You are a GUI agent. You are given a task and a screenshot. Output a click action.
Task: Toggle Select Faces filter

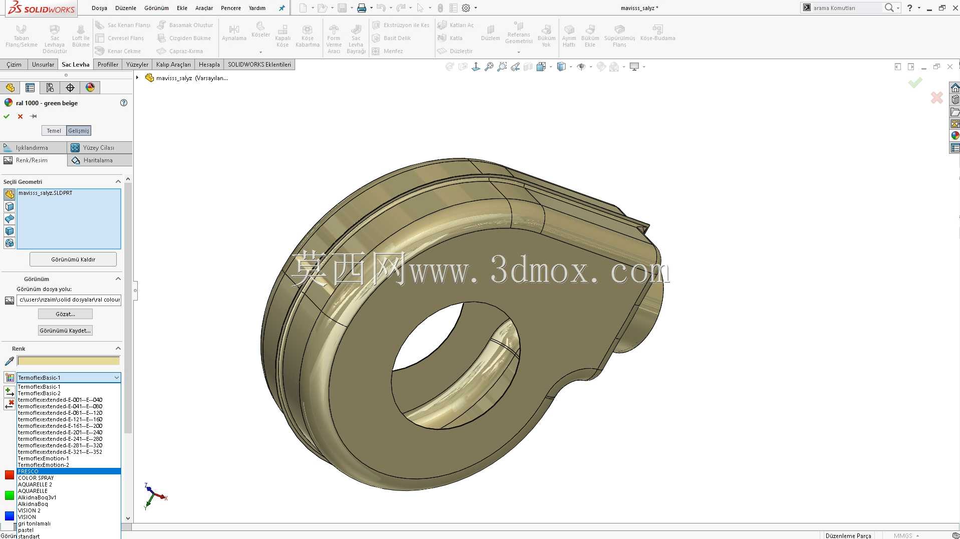pos(10,206)
